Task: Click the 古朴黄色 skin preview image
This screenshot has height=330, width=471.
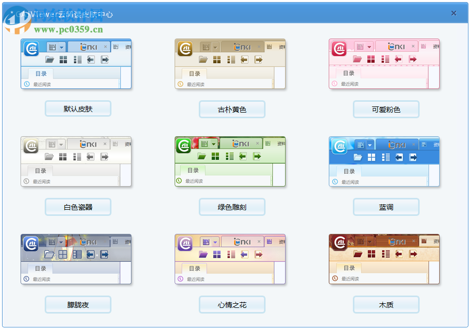Action: (230, 64)
